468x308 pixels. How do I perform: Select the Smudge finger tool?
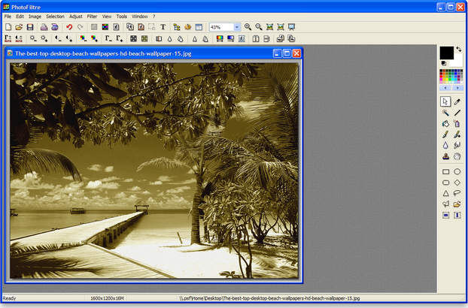tap(457, 145)
